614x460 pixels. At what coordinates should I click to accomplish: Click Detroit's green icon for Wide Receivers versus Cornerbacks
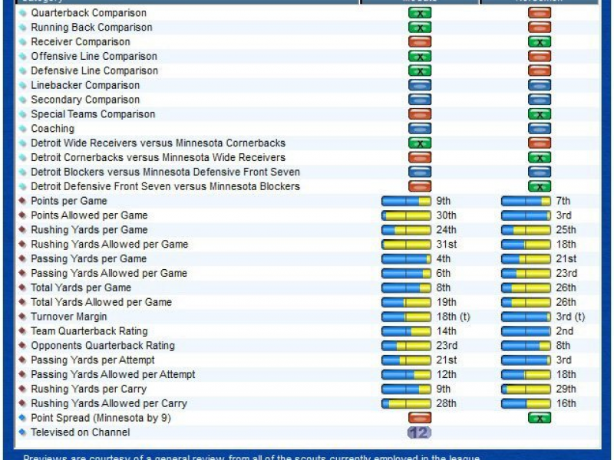pyautogui.click(x=420, y=143)
